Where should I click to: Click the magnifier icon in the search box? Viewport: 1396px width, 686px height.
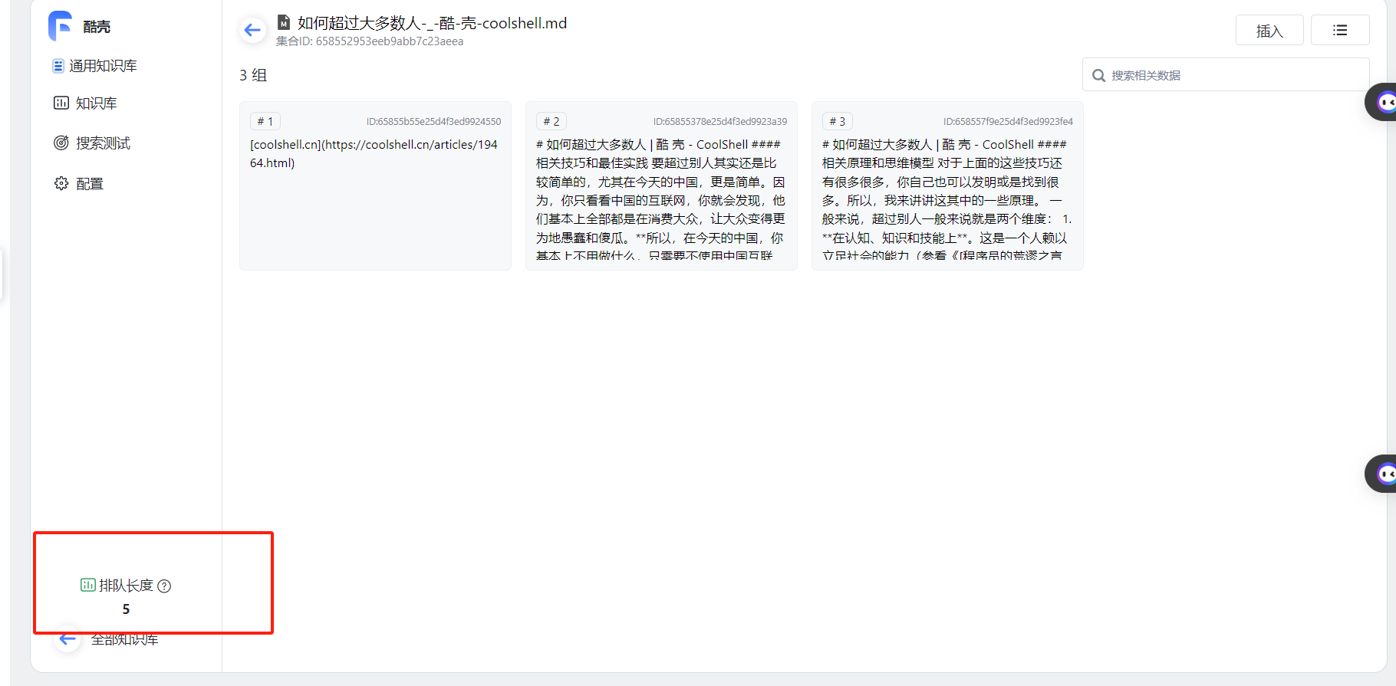tap(1098, 75)
